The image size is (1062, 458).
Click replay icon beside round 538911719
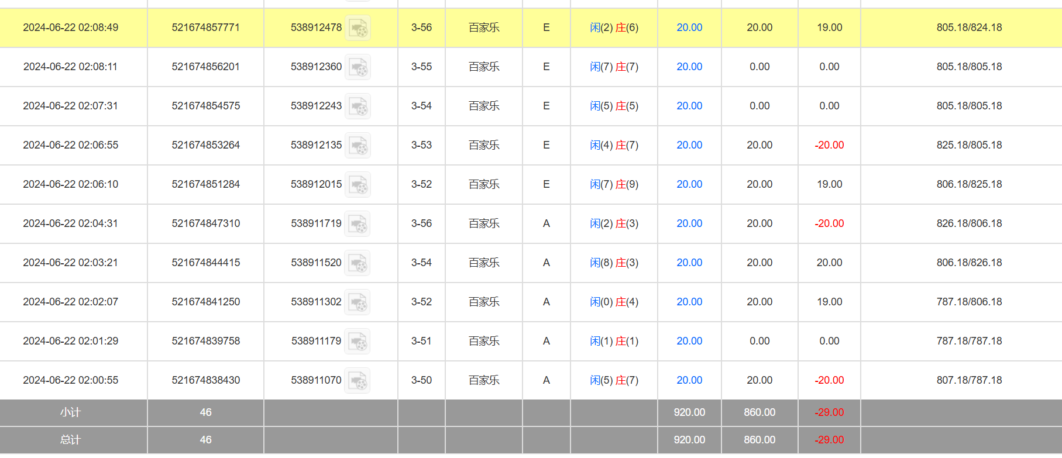[x=358, y=224]
